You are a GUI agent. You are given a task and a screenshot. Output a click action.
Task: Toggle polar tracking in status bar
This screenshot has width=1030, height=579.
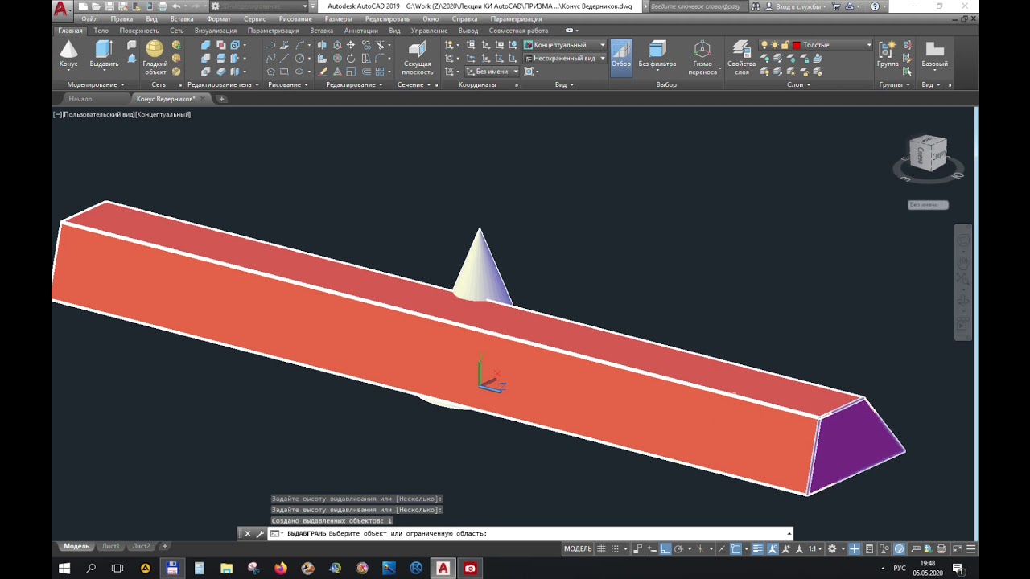tap(679, 548)
